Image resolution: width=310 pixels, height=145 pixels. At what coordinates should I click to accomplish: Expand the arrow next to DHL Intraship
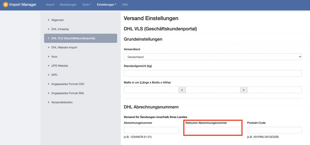pyautogui.click(x=49, y=29)
